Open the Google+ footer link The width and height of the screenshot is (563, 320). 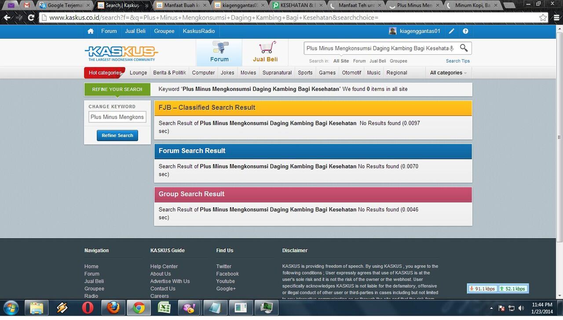(x=226, y=289)
